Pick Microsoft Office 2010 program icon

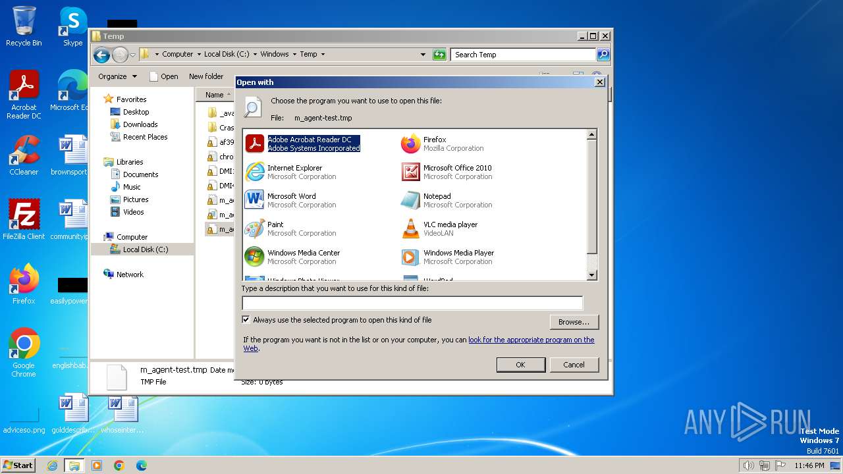[410, 172]
